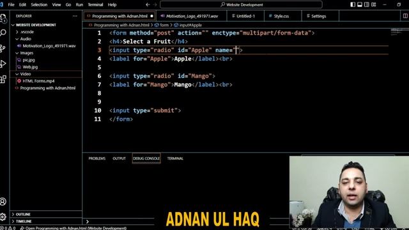Open pic.jpg in the explorer
409x230 pixels.
(29, 60)
